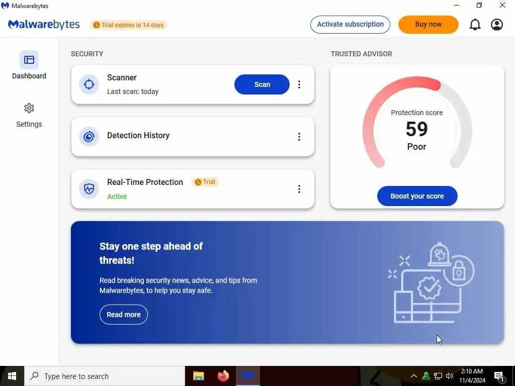Select the Dashboard sidebar icon
The width and height of the screenshot is (515, 386).
coord(29,60)
